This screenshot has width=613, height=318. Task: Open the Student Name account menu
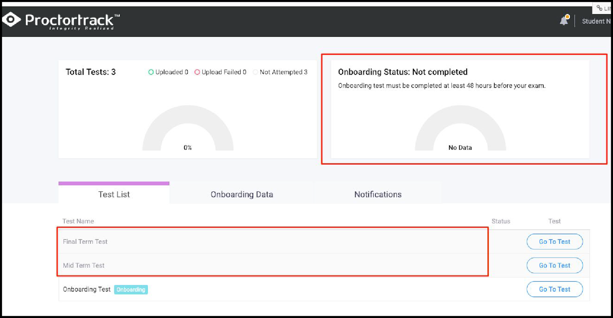[x=596, y=21]
